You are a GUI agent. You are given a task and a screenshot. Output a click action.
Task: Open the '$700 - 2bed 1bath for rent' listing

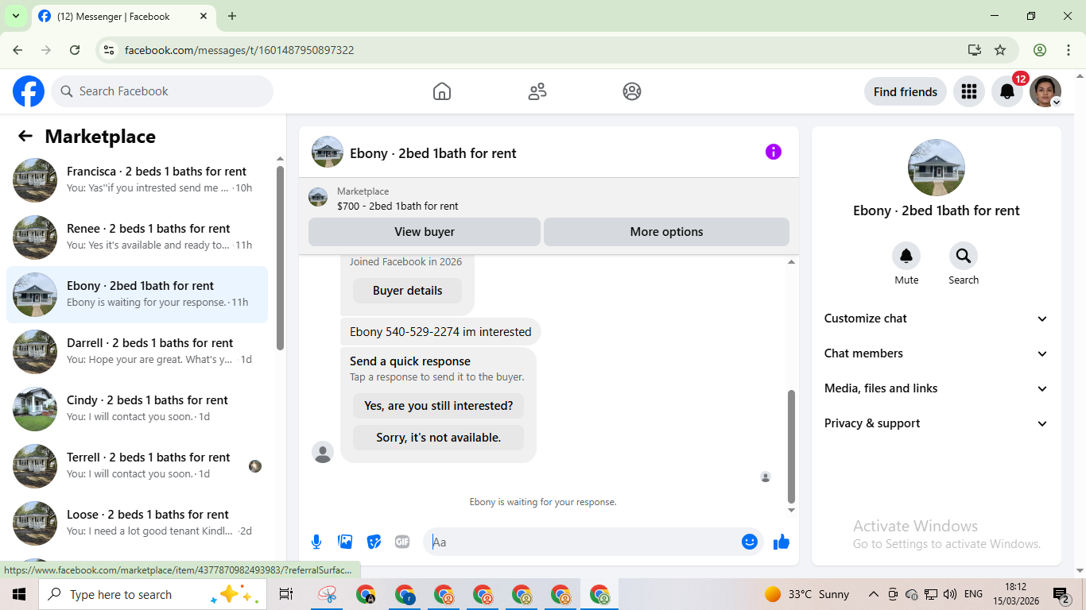point(398,206)
